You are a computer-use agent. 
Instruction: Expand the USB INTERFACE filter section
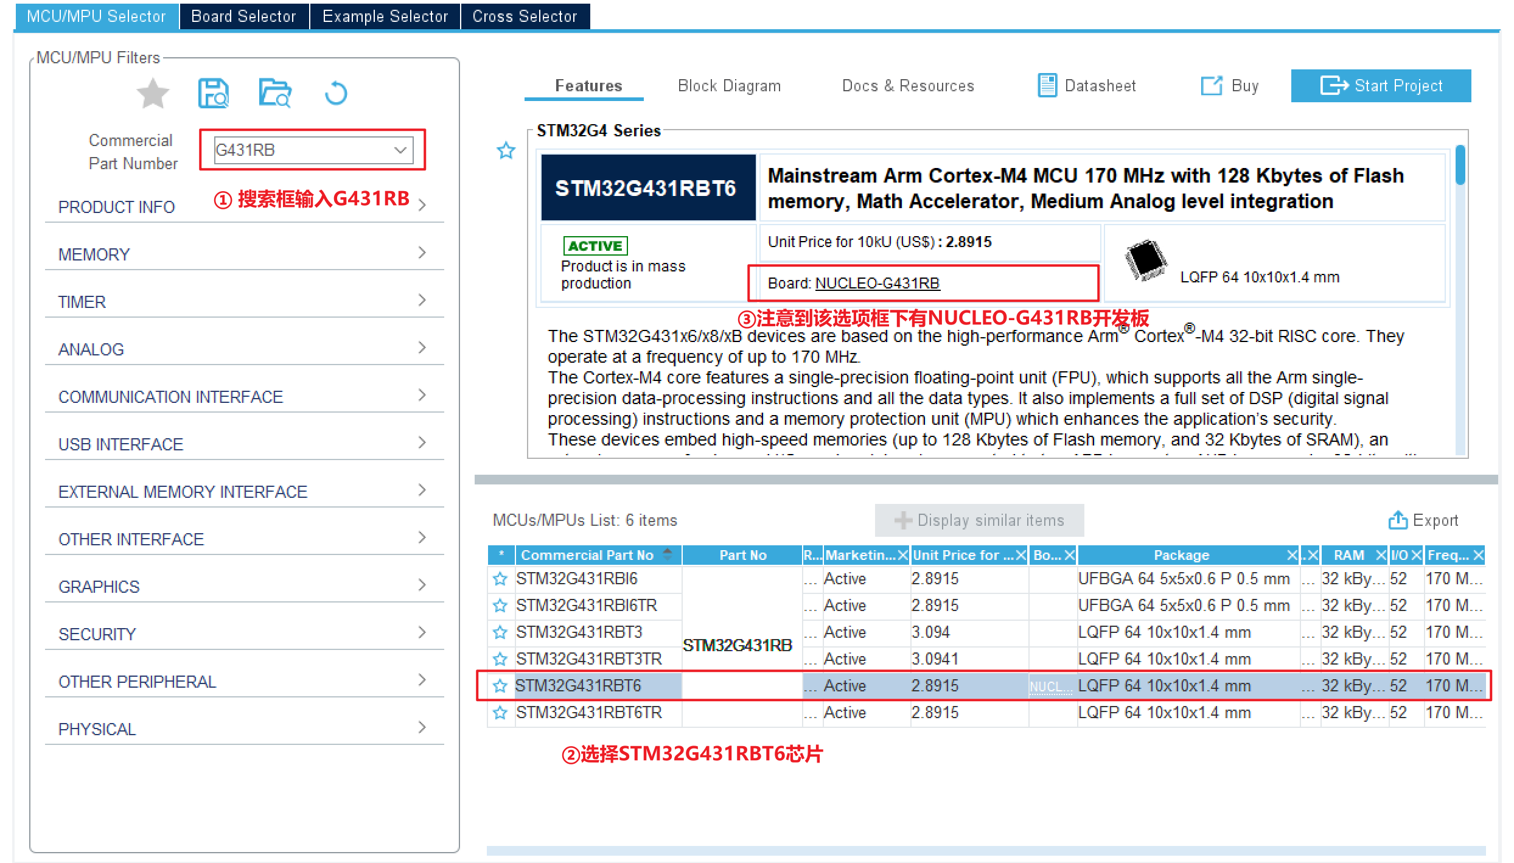click(245, 444)
